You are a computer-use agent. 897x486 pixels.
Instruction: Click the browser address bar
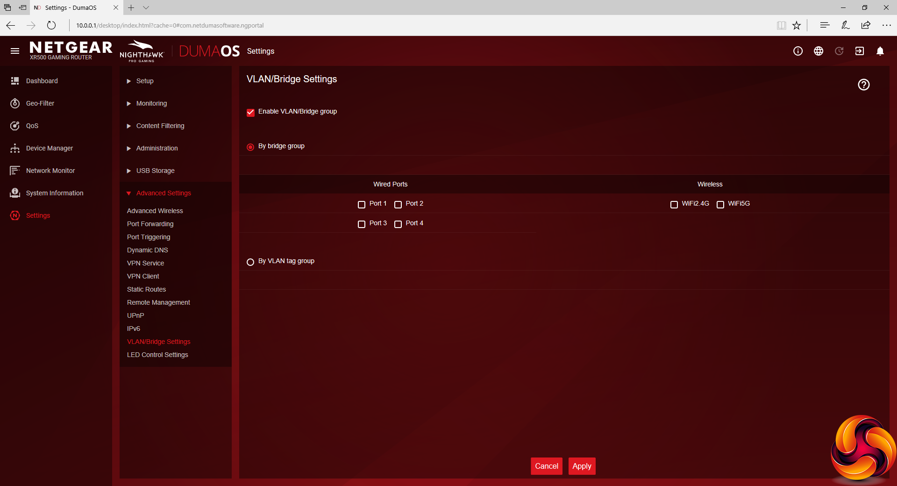pos(420,25)
